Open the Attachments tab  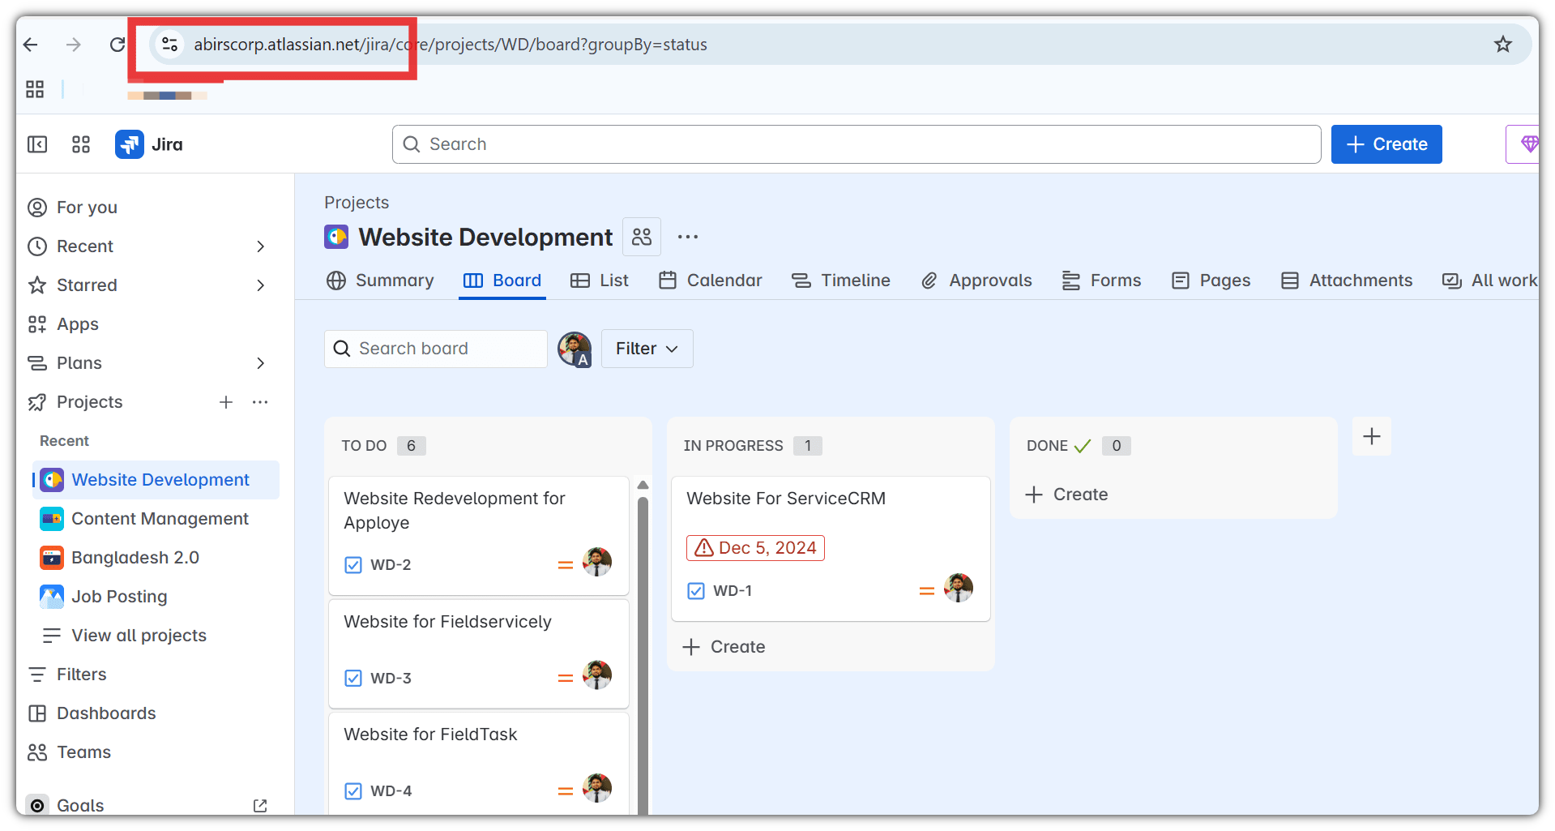tap(1347, 281)
